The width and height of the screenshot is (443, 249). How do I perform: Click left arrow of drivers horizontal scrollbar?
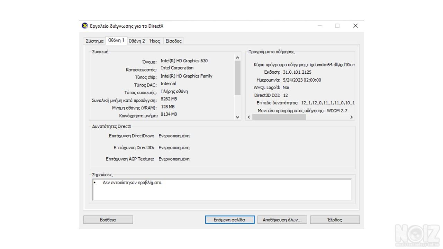click(248, 117)
